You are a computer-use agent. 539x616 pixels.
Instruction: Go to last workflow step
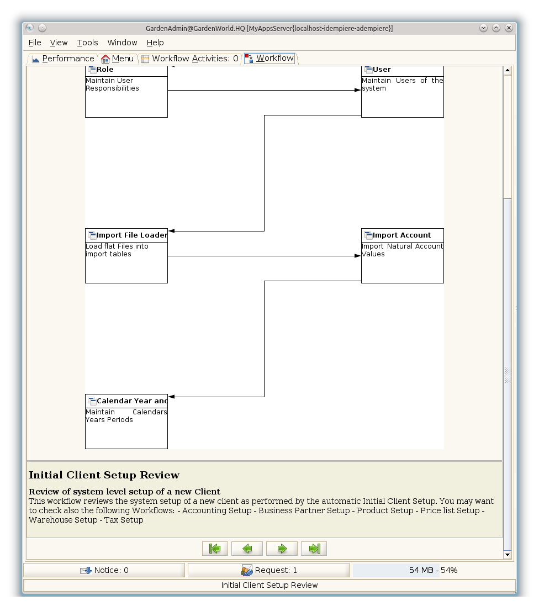[314, 549]
